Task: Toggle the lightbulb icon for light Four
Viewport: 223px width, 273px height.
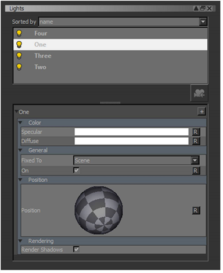Action: click(19, 33)
